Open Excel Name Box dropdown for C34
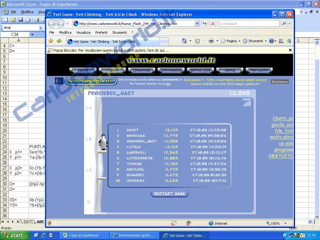320x240 pixels. click(x=32, y=34)
